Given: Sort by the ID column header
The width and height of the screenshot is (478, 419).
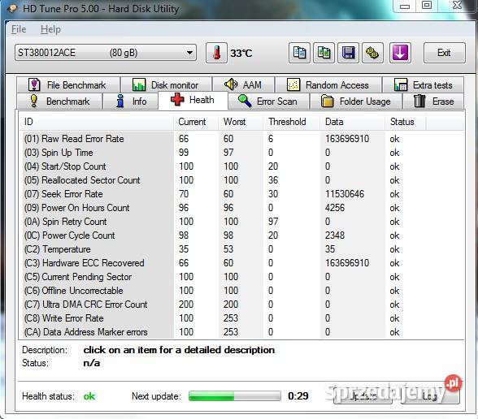Looking at the screenshot, I should 96,122.
